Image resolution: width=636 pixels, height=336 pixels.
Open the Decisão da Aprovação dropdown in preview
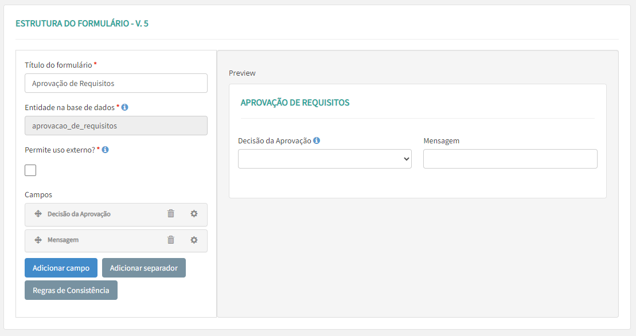point(325,159)
